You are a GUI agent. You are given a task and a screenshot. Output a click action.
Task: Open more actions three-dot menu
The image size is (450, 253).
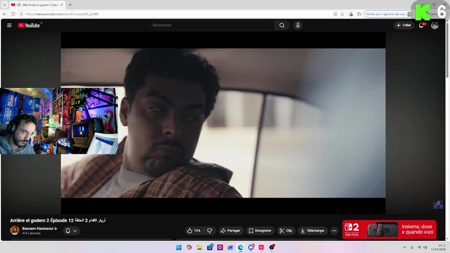(334, 231)
